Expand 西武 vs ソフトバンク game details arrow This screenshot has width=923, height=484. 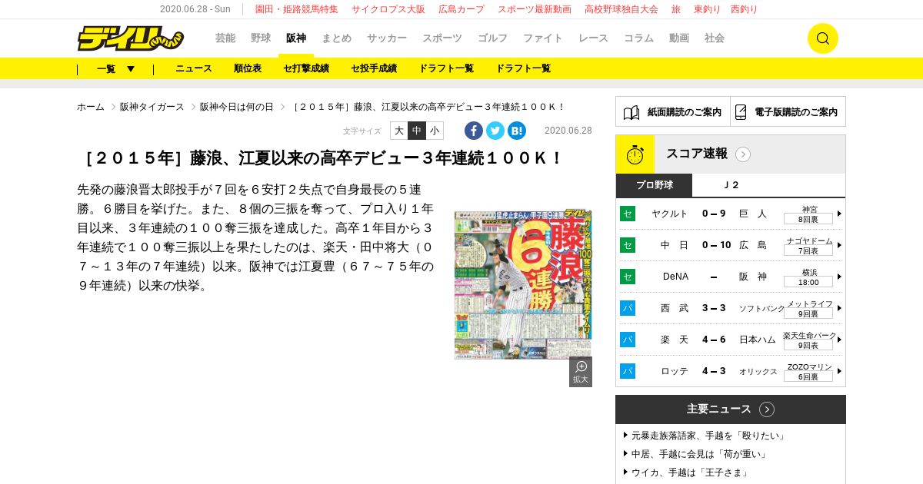coord(839,308)
